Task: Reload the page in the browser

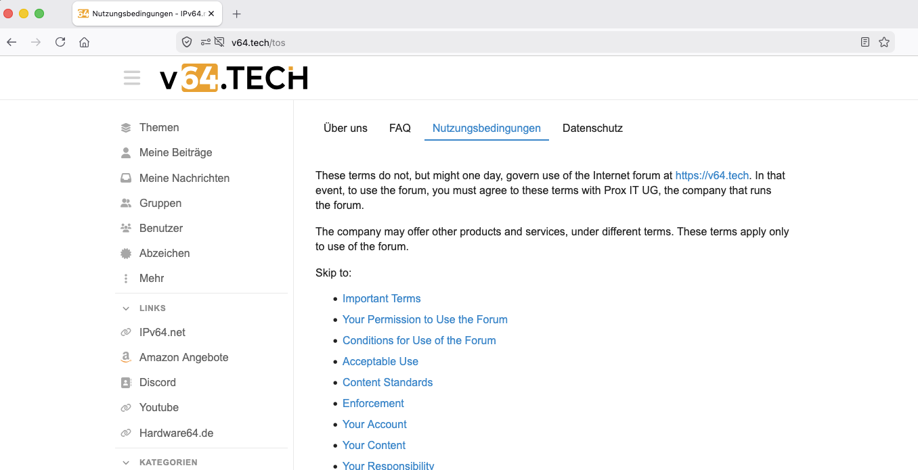Action: 60,42
